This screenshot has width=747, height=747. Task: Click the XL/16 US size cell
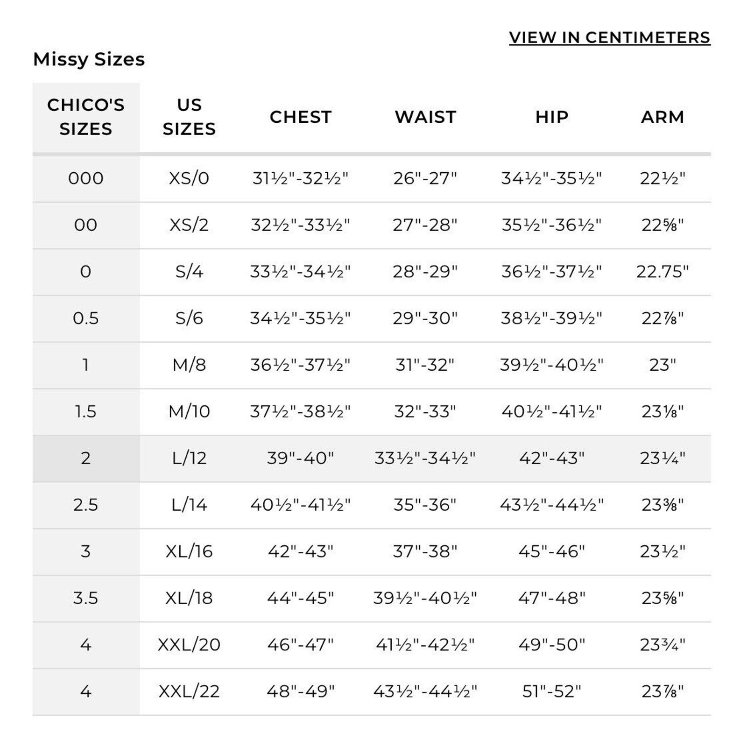click(189, 551)
